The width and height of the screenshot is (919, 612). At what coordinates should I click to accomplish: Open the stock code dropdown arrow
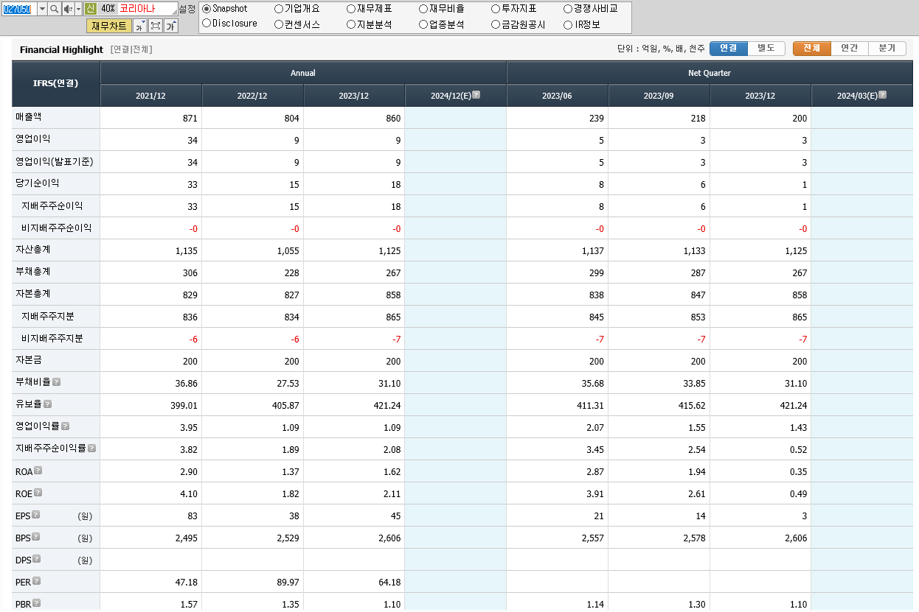click(x=41, y=9)
